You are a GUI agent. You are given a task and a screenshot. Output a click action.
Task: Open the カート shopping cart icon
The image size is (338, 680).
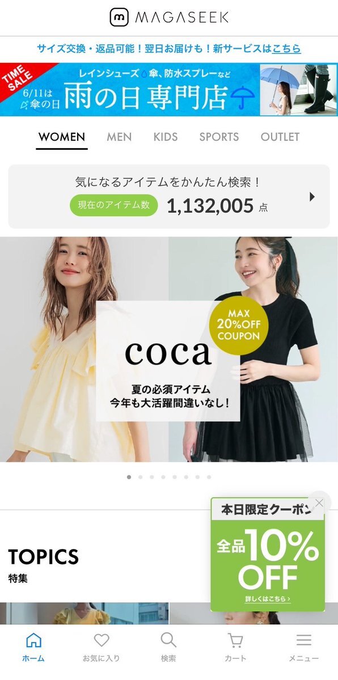[x=235, y=640]
